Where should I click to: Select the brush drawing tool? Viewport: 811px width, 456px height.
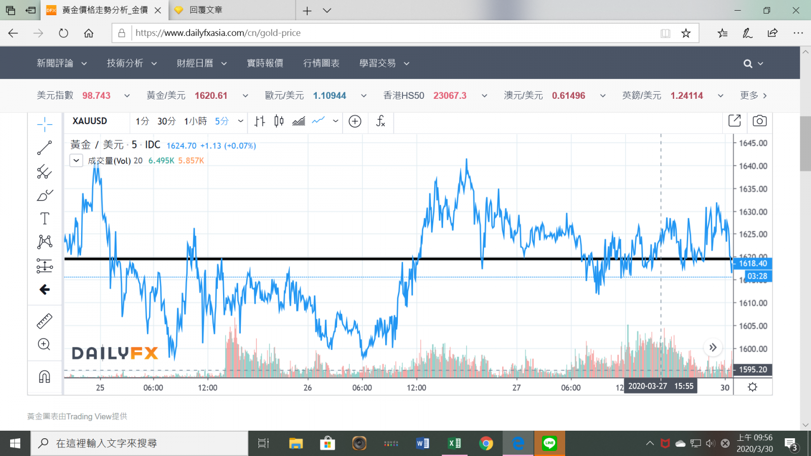click(45, 195)
